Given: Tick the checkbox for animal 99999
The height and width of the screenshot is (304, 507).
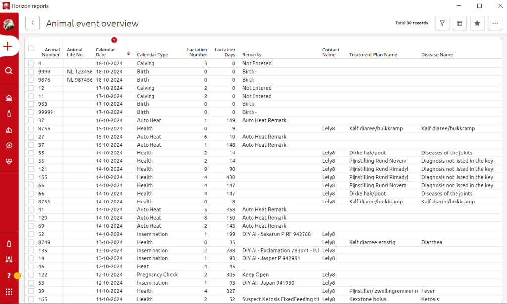Looking at the screenshot, I should click(31, 112).
